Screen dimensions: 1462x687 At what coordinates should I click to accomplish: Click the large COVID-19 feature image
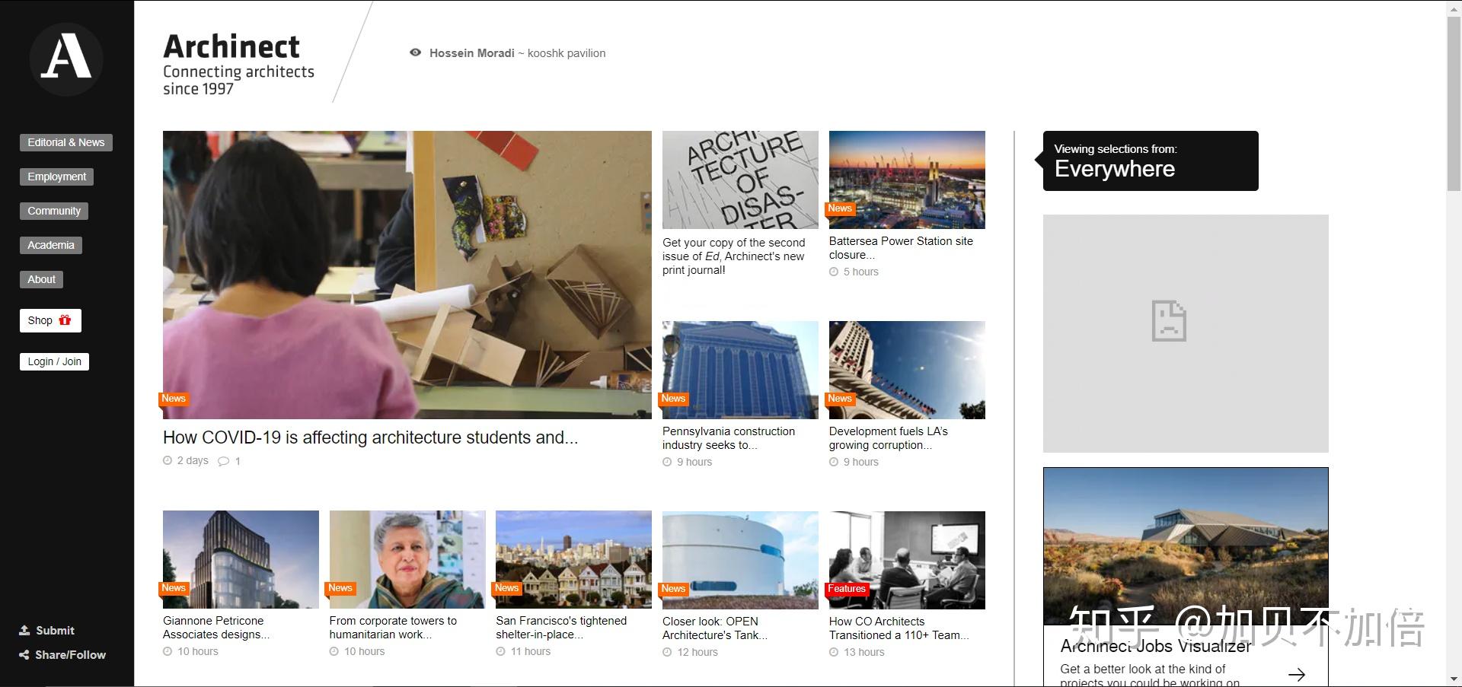[x=407, y=275]
